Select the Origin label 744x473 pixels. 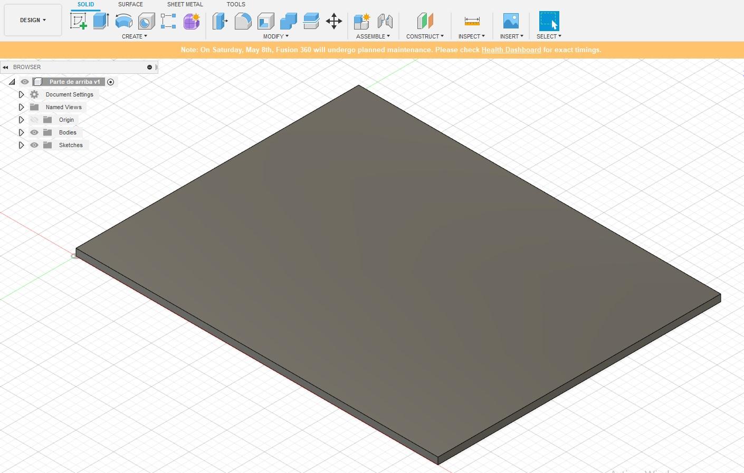click(x=66, y=120)
